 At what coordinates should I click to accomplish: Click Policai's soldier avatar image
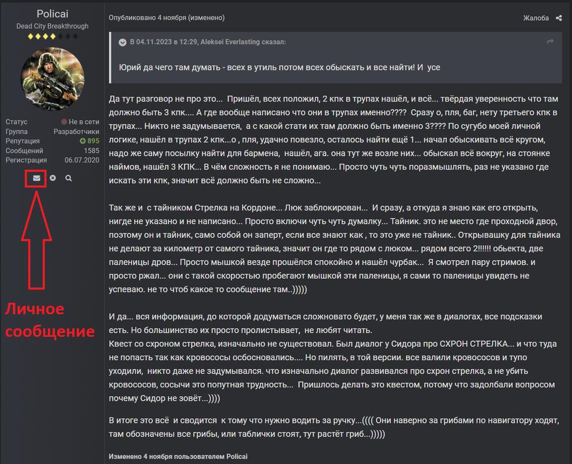click(53, 79)
